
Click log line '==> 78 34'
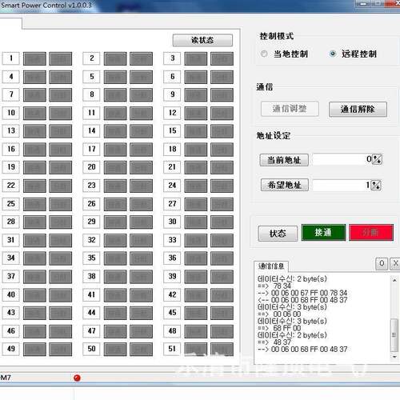point(274,286)
